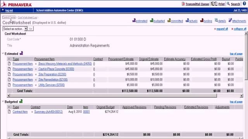Viewport: 248px width, 139px height.
Task: Open Site Preparation (02200) link
Action: point(52,74)
